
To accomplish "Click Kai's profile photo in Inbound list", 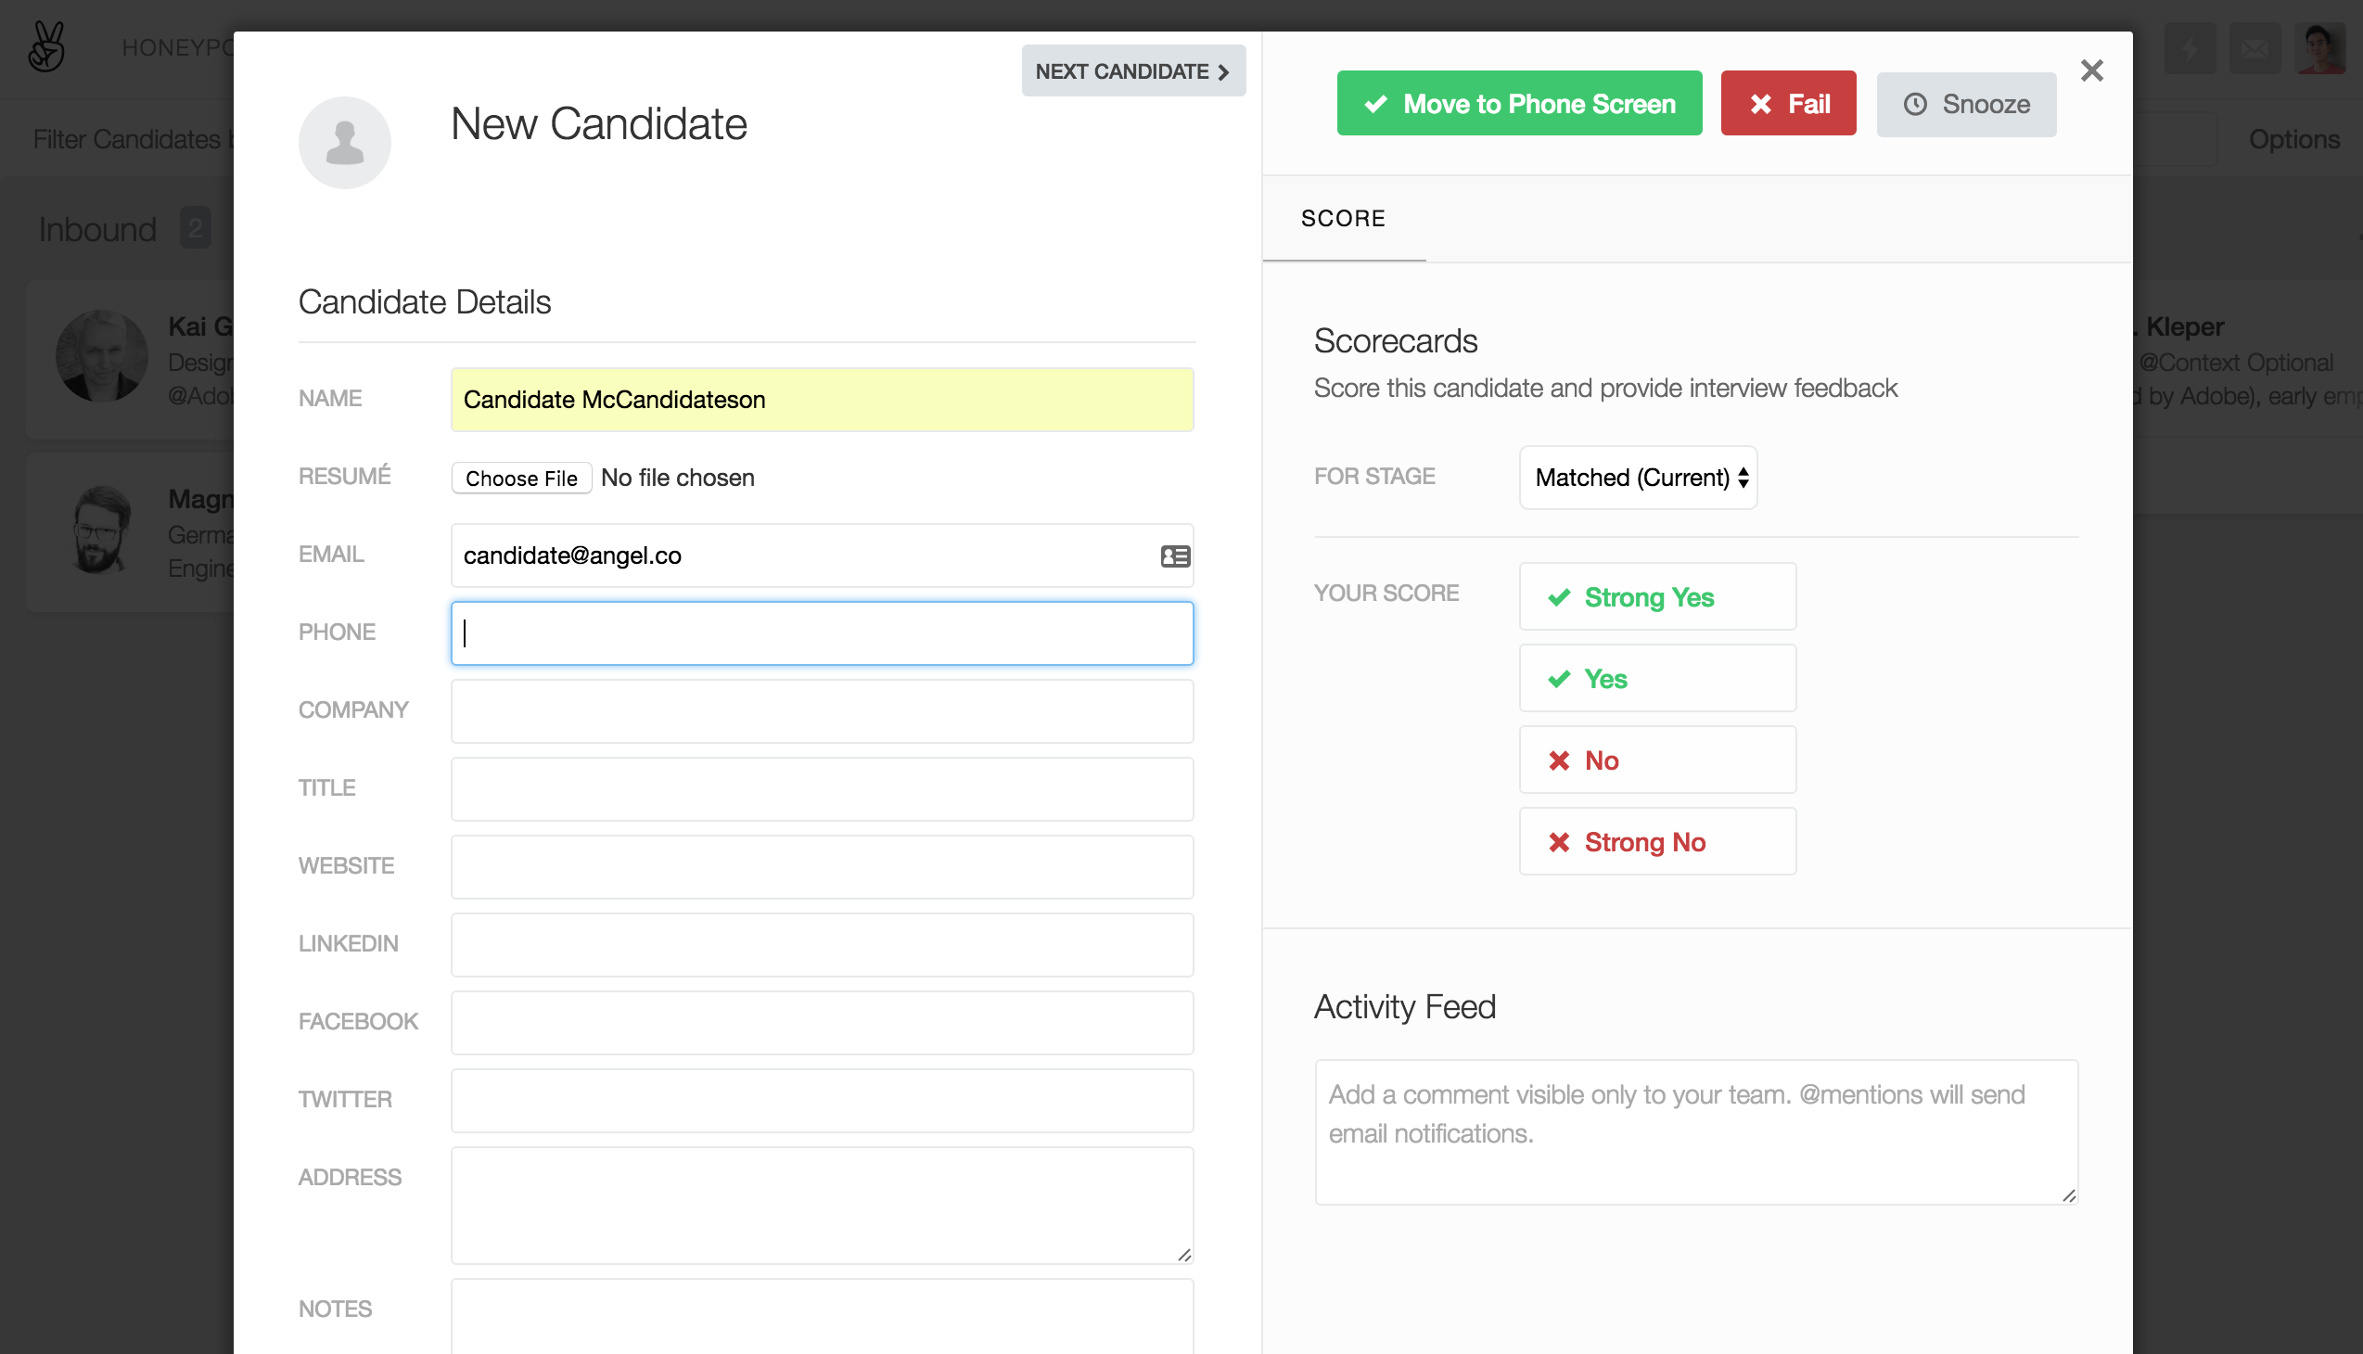I will point(102,356).
